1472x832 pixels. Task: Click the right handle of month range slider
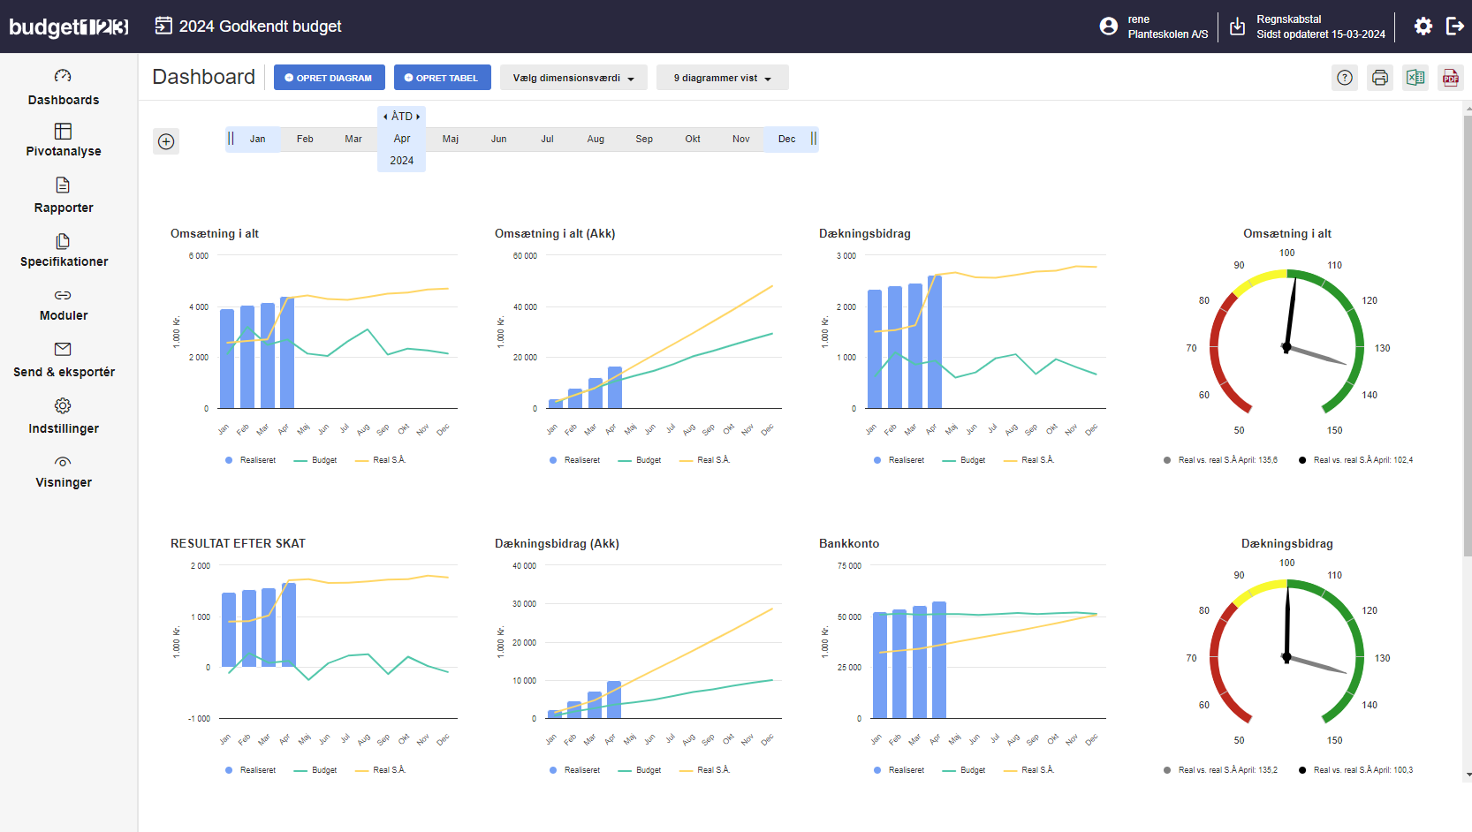(813, 139)
